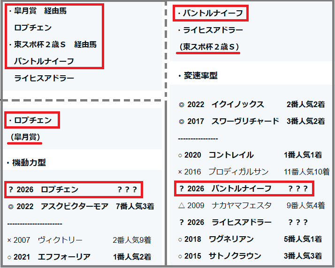Click the '? ? ?' result in ロブチェン row

[127, 189]
